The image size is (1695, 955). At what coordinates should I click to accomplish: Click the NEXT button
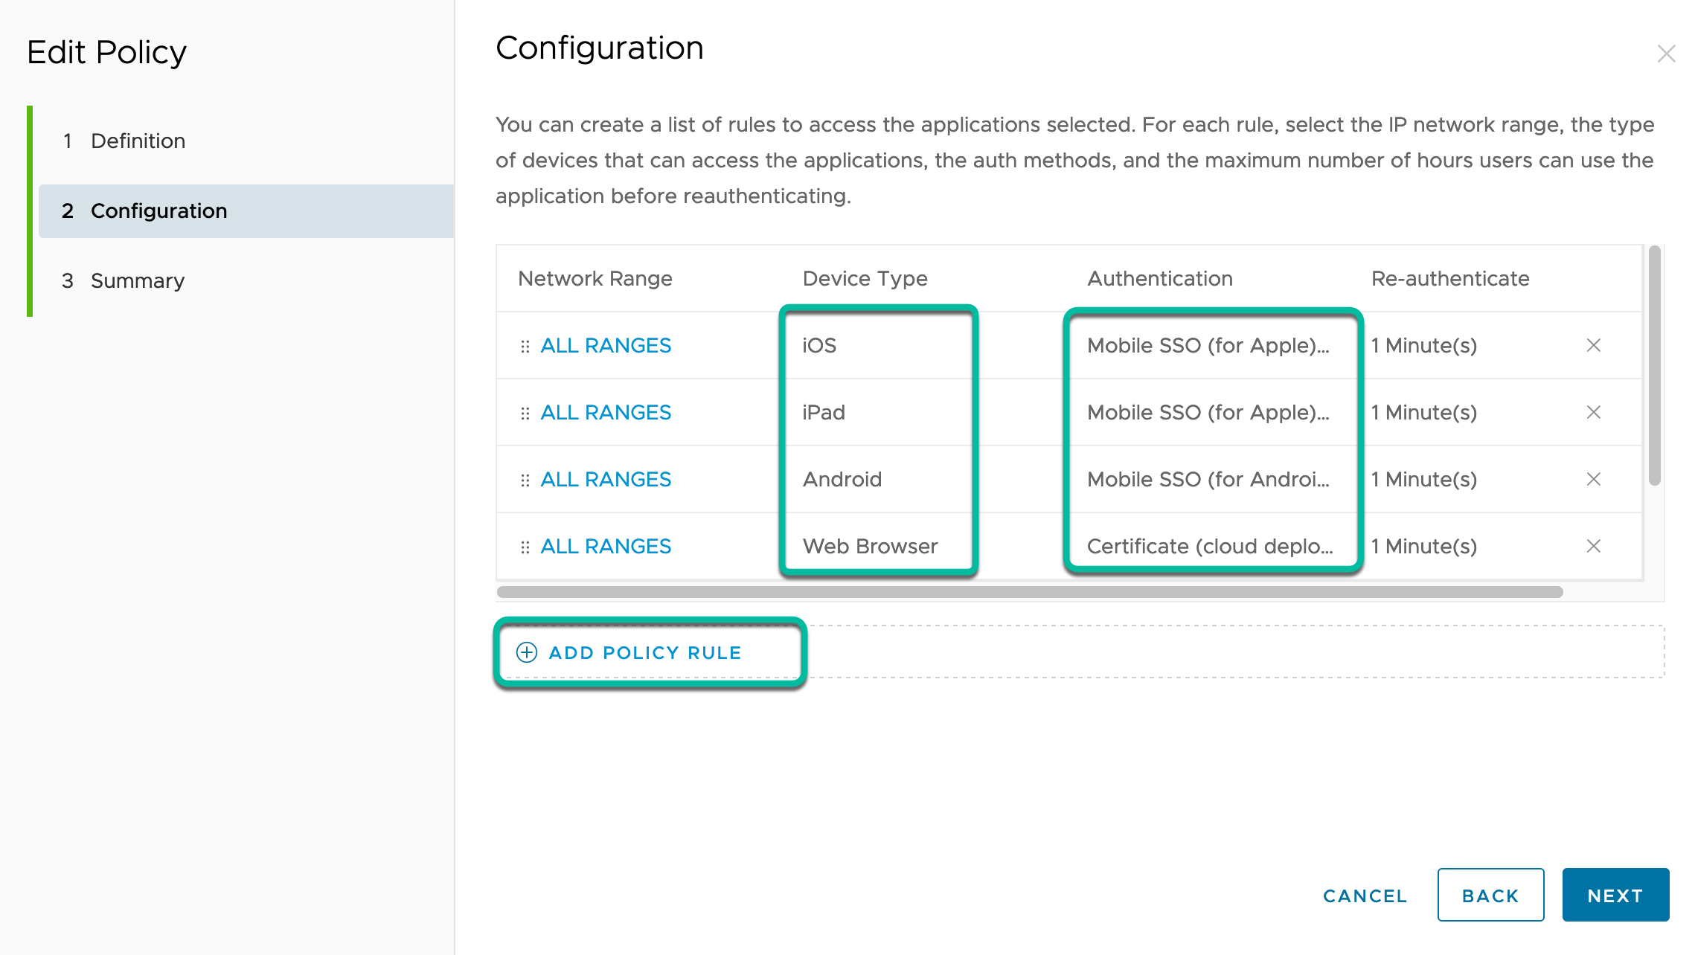click(1615, 895)
